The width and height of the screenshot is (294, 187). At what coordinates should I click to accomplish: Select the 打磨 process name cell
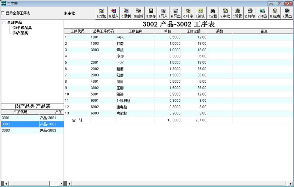(135, 44)
